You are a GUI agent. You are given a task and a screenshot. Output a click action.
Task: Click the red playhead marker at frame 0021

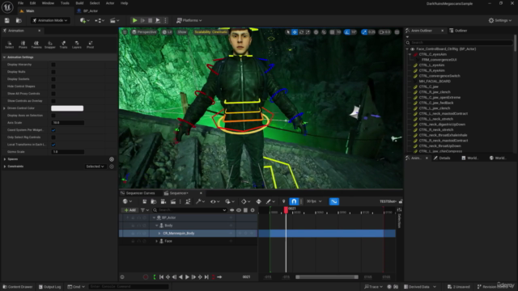(x=286, y=210)
